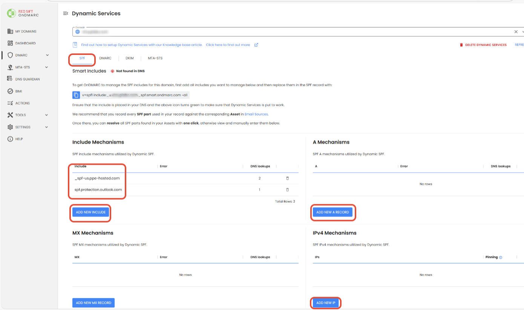Viewport: 524px width, 310px height.
Task: Open Tools in sidebar
Action: 21,115
